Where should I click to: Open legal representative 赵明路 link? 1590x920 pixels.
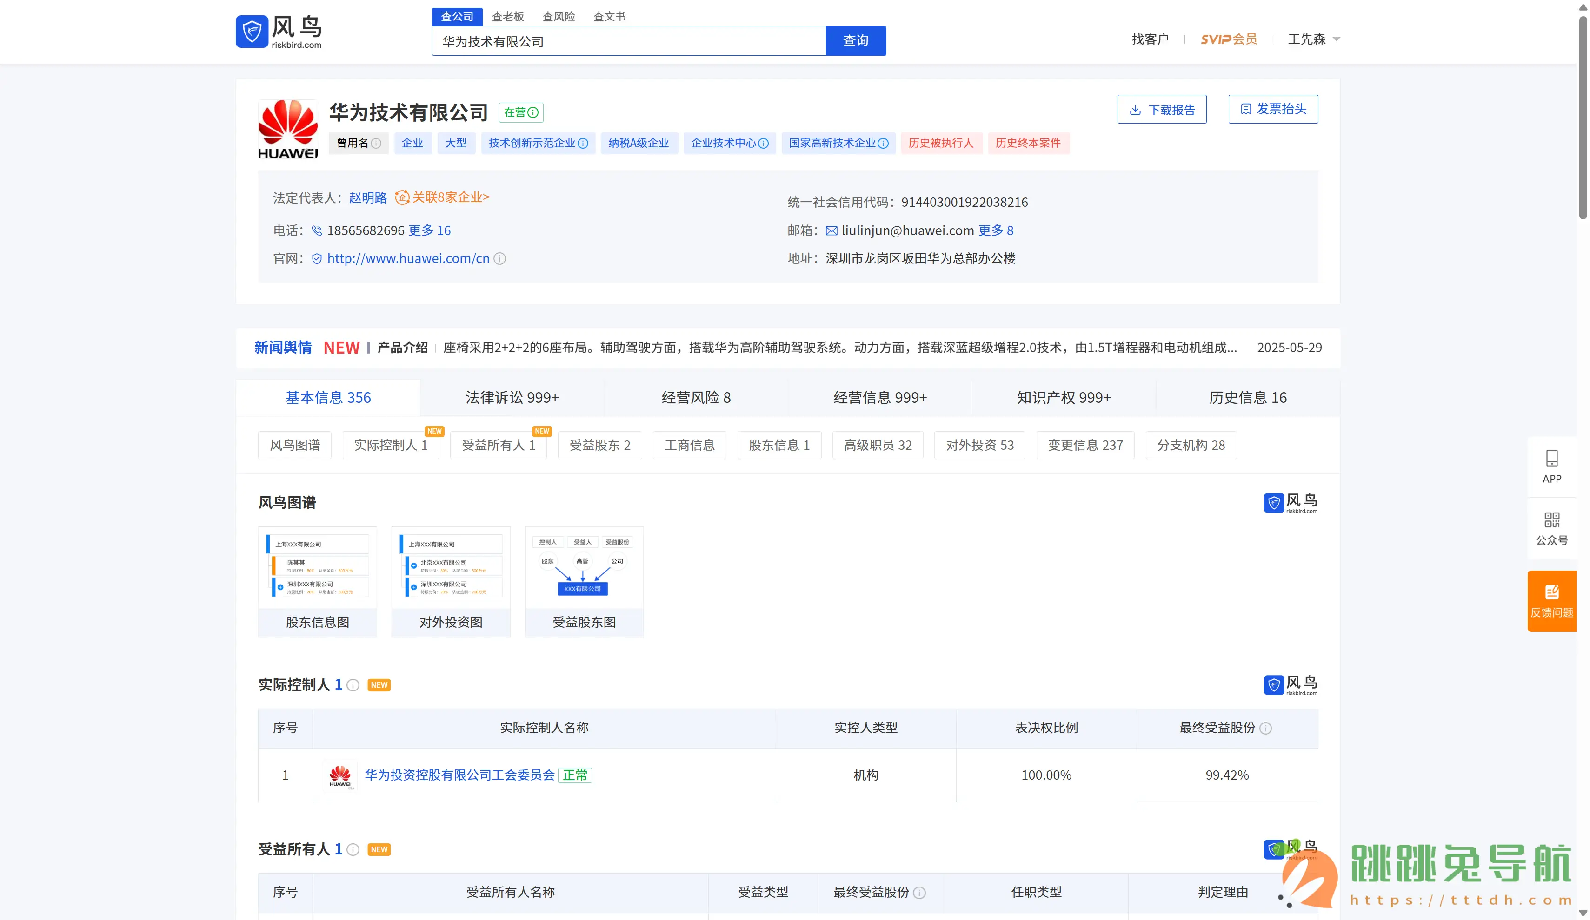coord(368,198)
